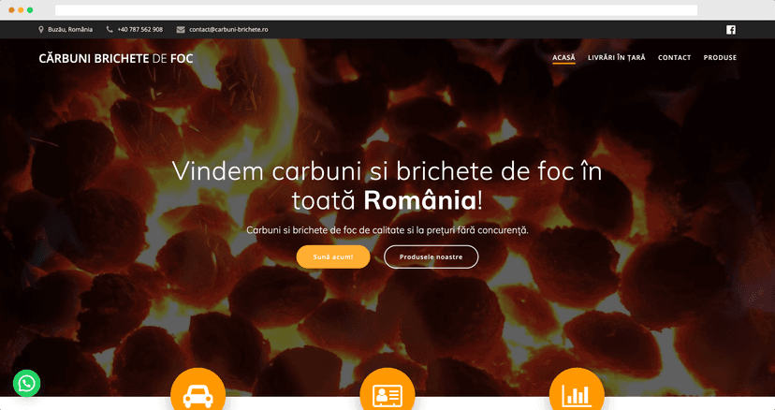Go to Livrări în țară page
Image resolution: width=775 pixels, height=410 pixels.
coord(616,58)
